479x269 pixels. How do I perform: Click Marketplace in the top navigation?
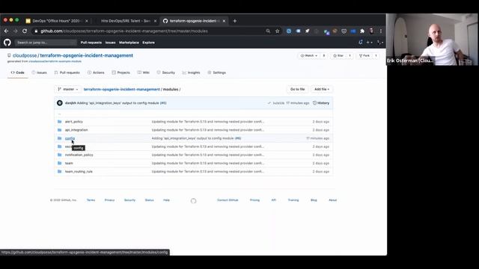[129, 43]
